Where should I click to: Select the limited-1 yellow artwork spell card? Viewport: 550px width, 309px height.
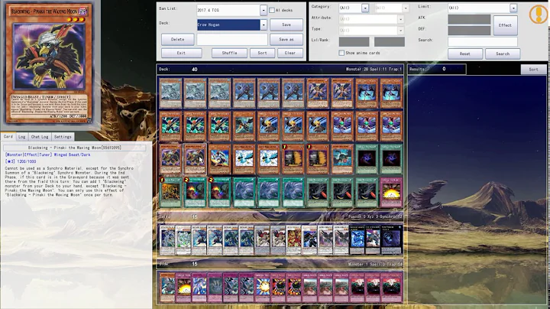tap(170, 193)
